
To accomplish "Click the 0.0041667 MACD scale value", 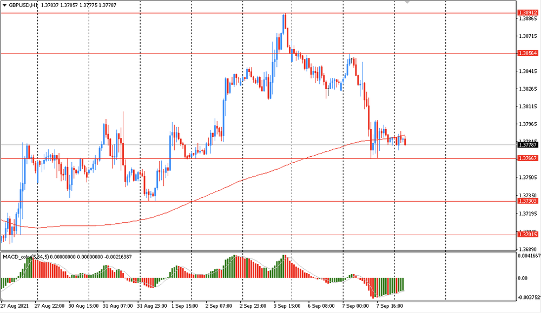I will (x=529, y=256).
